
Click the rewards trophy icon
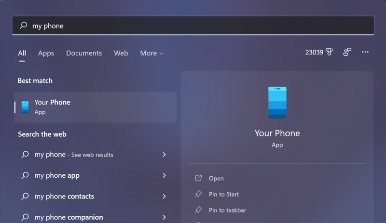tap(330, 52)
